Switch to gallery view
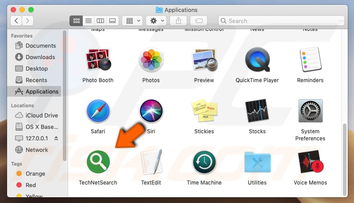 click(x=112, y=21)
